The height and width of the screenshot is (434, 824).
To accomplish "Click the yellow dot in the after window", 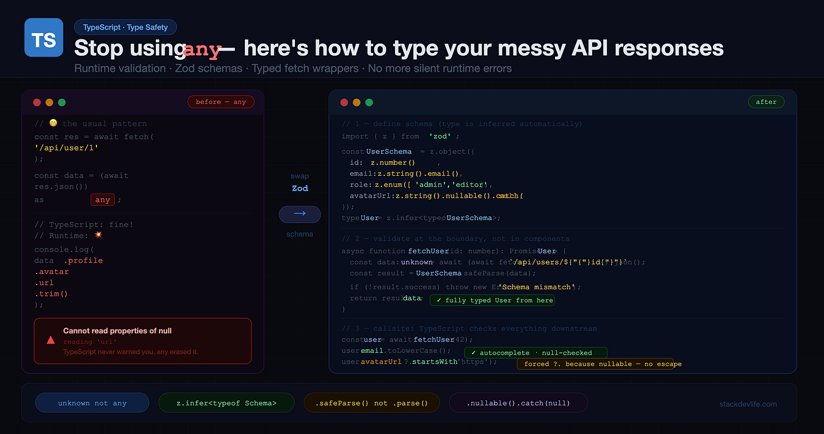I will coord(357,102).
